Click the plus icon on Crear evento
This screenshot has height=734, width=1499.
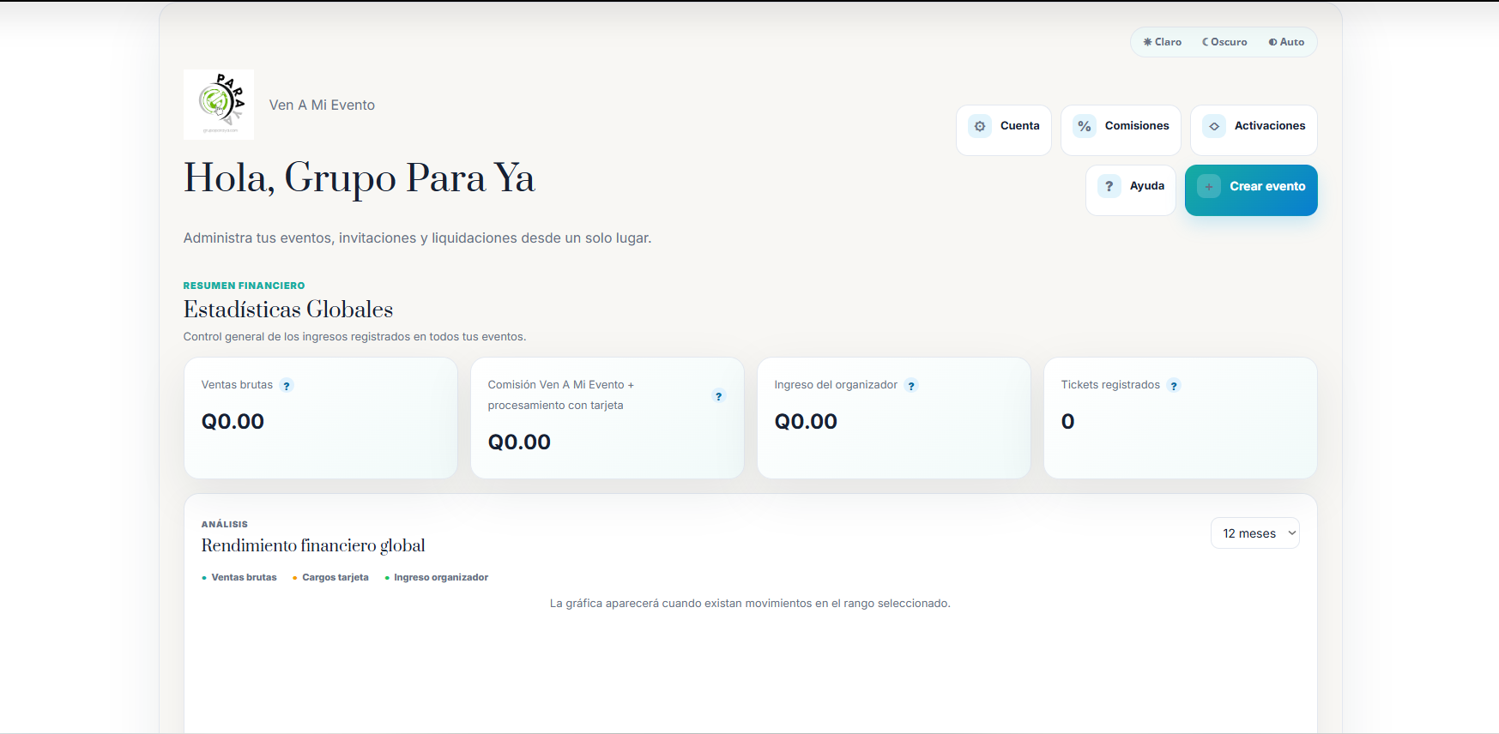pos(1209,186)
